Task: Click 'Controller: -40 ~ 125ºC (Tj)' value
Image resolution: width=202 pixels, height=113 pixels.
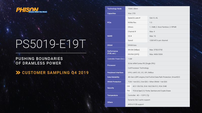Action: tap(138, 95)
